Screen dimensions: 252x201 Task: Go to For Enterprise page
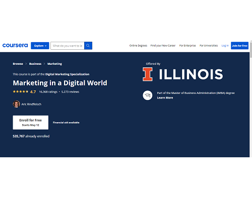[187, 46]
